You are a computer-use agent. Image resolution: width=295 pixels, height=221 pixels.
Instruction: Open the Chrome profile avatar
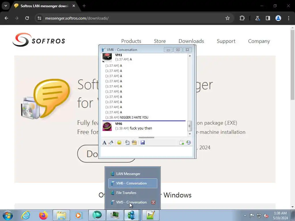pos(278,18)
